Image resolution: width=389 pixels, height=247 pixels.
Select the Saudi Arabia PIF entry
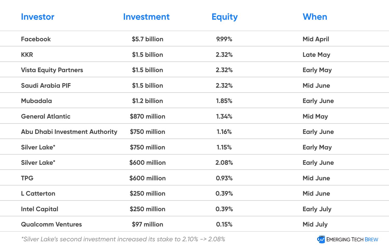pyautogui.click(x=46, y=86)
